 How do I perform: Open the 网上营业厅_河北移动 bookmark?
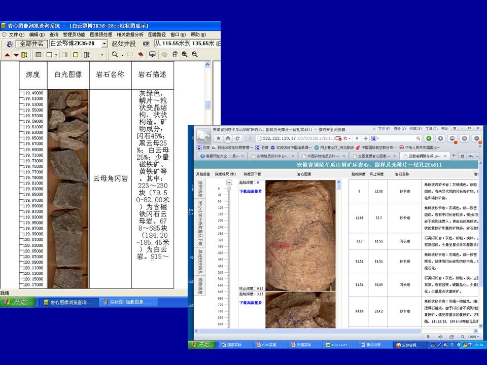(x=334, y=148)
